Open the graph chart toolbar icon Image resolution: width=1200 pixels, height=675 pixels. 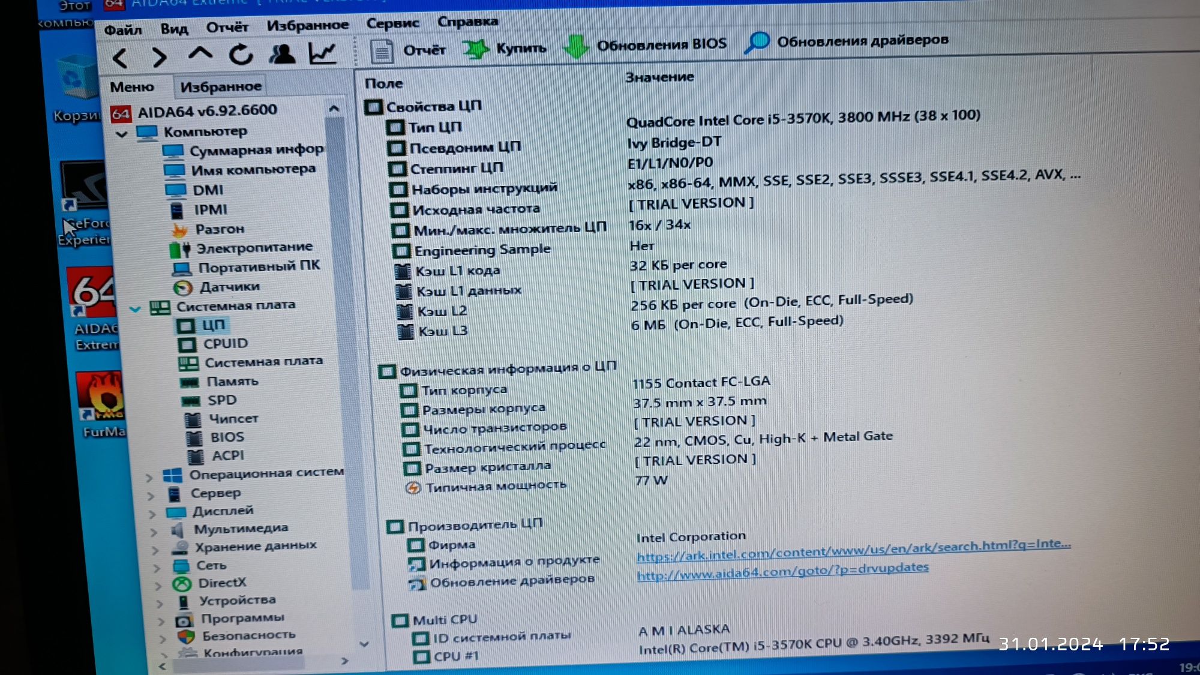pos(322,53)
